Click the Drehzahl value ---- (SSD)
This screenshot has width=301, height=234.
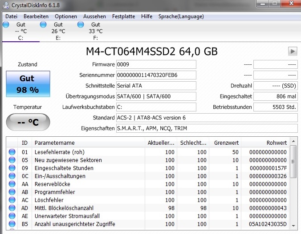pos(276,86)
